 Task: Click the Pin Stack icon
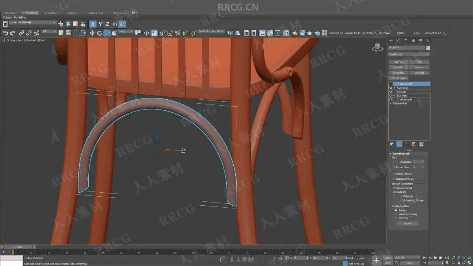pos(391,144)
